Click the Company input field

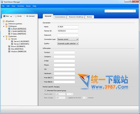pyautogui.click(x=64, y=57)
